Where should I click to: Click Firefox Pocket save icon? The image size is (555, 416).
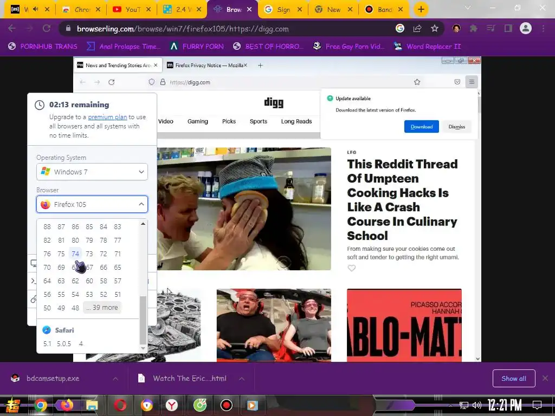[x=457, y=82]
